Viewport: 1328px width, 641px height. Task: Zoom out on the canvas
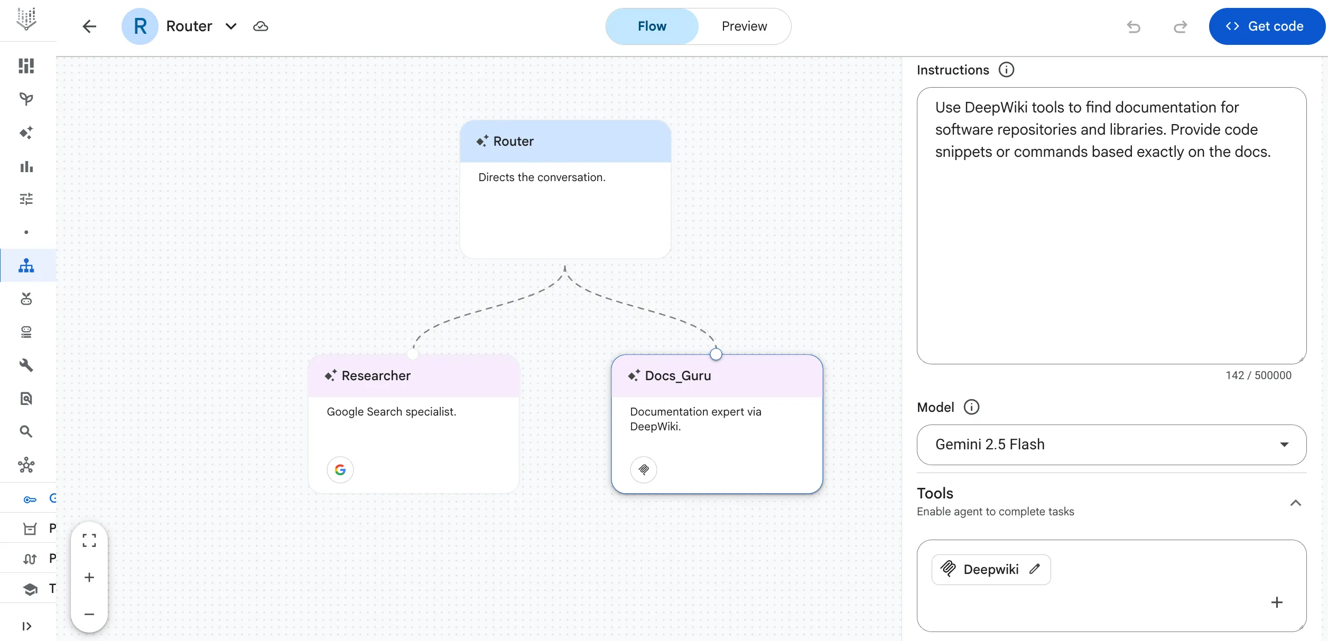(x=89, y=614)
